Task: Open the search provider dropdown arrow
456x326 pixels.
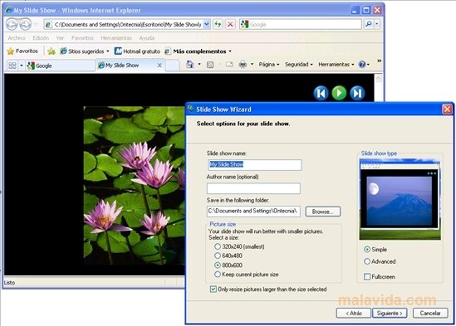Action: click(x=377, y=24)
